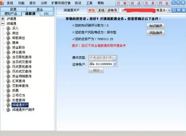Open the 工具 menu

[89, 3]
